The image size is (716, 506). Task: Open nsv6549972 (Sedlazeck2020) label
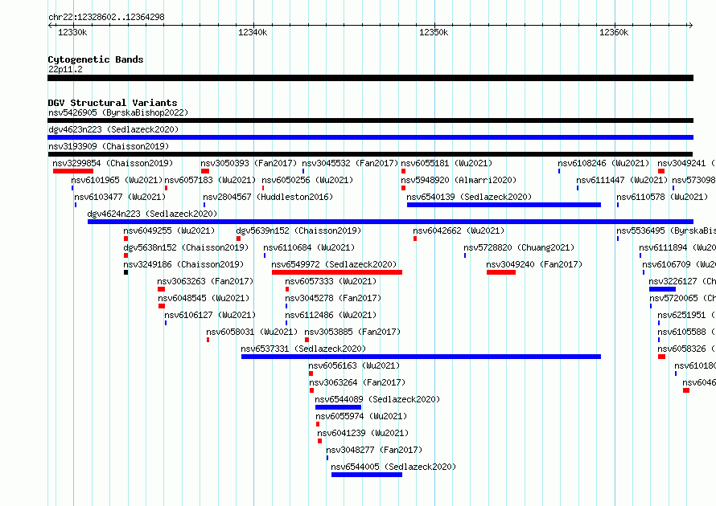[x=334, y=264]
